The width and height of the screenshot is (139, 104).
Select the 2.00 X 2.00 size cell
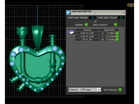point(87,33)
